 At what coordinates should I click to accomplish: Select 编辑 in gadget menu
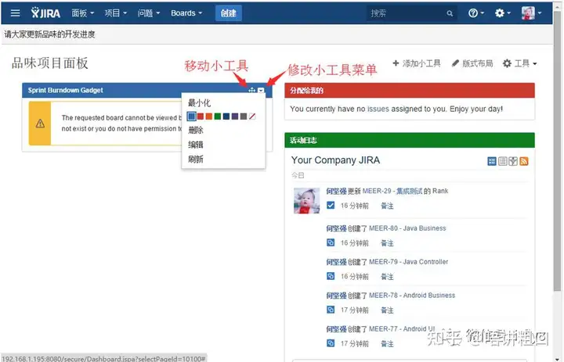pos(195,145)
